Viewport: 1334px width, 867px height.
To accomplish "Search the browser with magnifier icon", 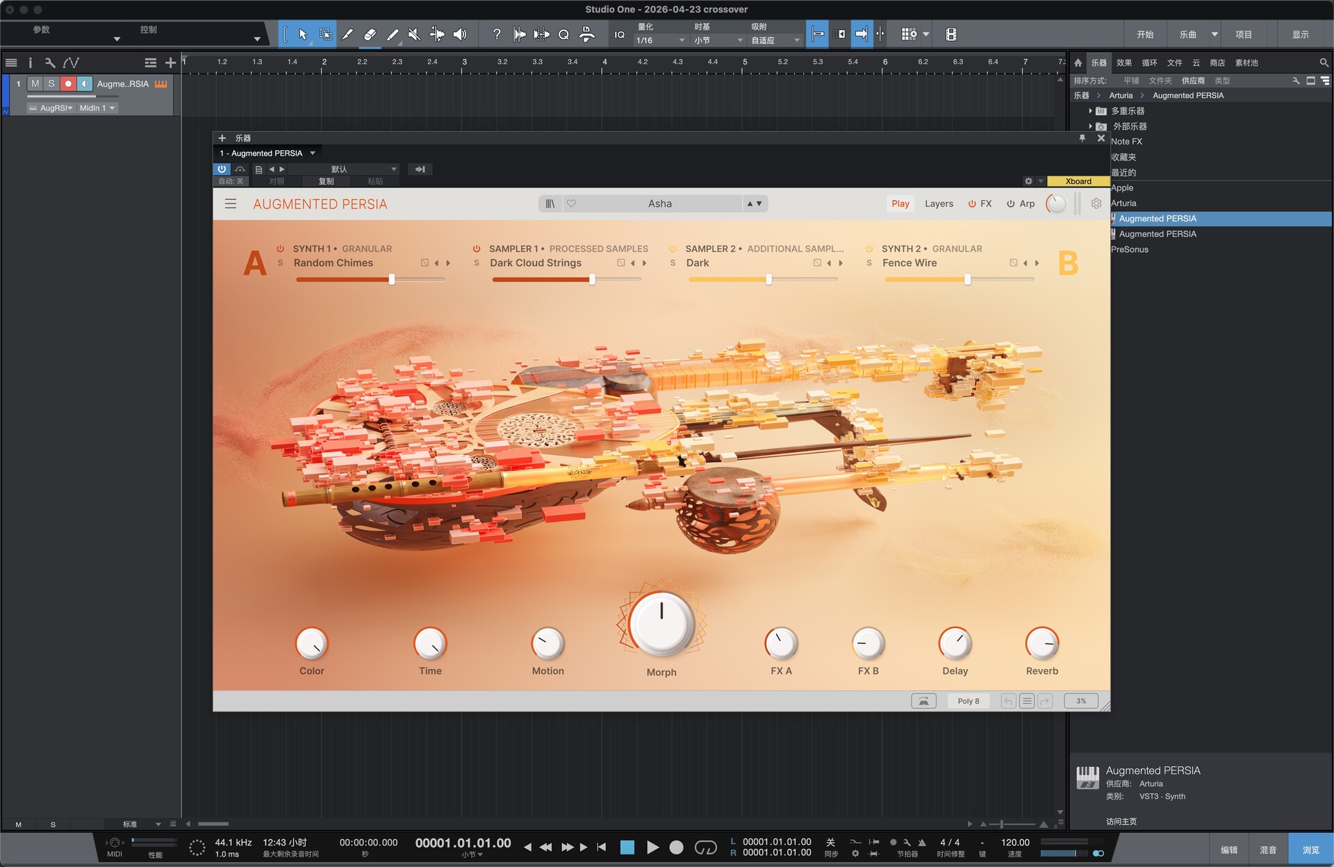I will 1324,63.
